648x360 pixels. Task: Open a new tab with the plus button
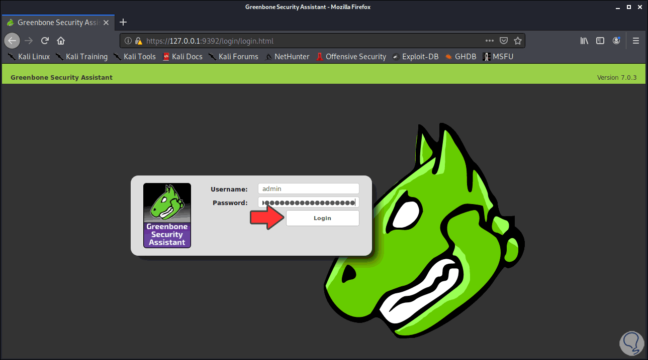coord(123,22)
